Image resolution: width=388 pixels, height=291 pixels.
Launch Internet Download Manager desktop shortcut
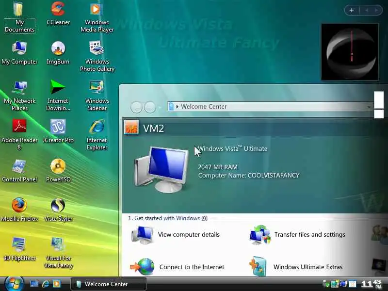point(58,96)
